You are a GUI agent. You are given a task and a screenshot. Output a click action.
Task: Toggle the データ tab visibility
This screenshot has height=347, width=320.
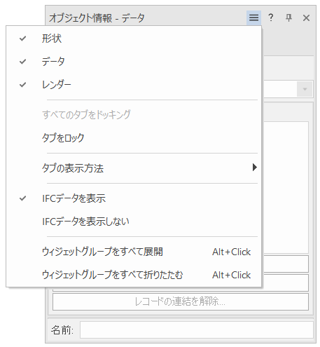[x=134, y=62]
